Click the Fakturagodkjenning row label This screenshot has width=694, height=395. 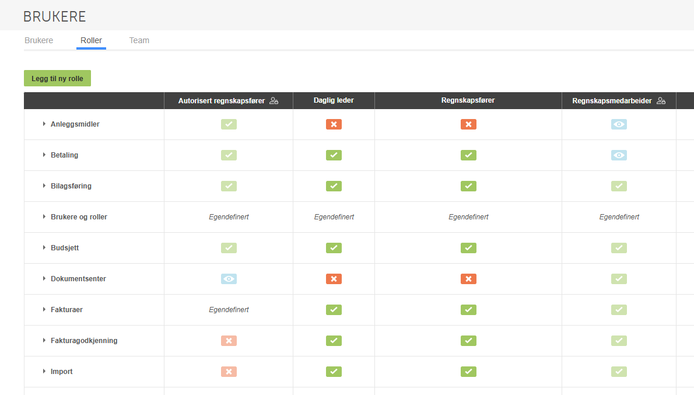[84, 341]
